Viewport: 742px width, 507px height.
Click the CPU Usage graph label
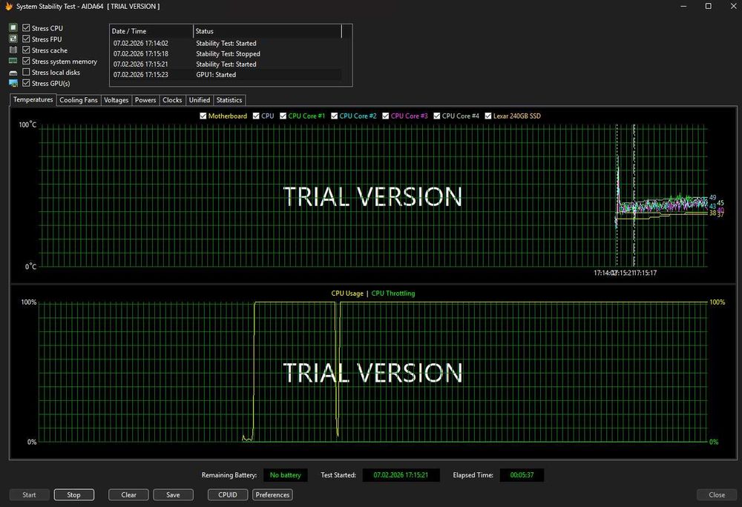[x=347, y=294]
